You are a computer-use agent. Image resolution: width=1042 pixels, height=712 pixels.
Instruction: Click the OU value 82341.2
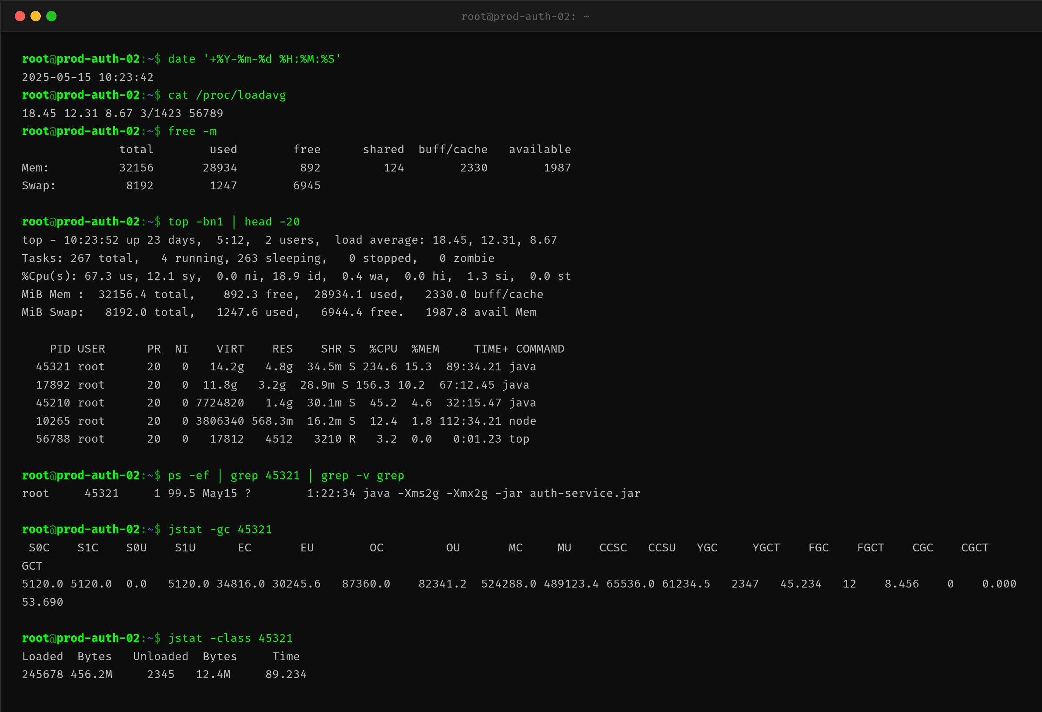click(443, 584)
